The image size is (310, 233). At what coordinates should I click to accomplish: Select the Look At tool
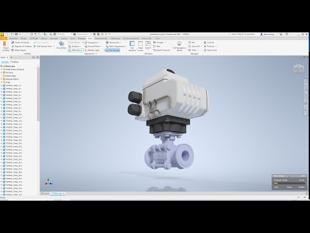pyautogui.click(x=209, y=43)
